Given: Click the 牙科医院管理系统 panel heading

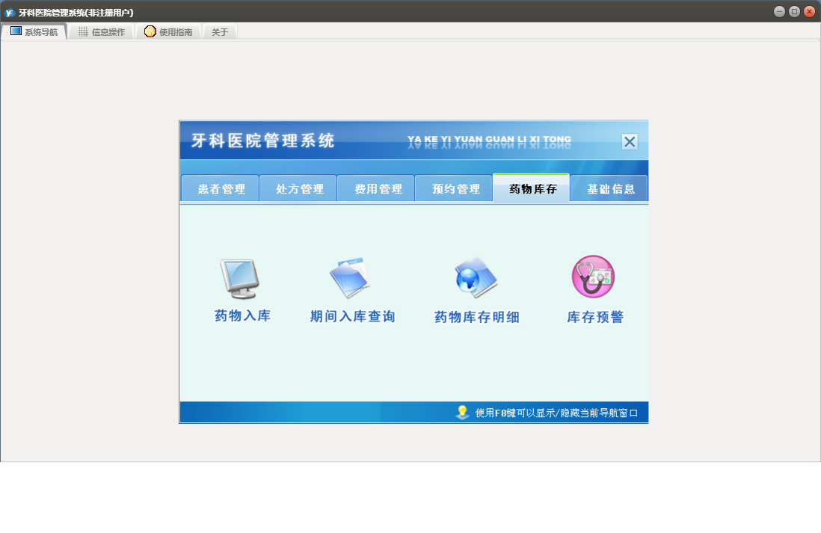Looking at the screenshot, I should [262, 141].
